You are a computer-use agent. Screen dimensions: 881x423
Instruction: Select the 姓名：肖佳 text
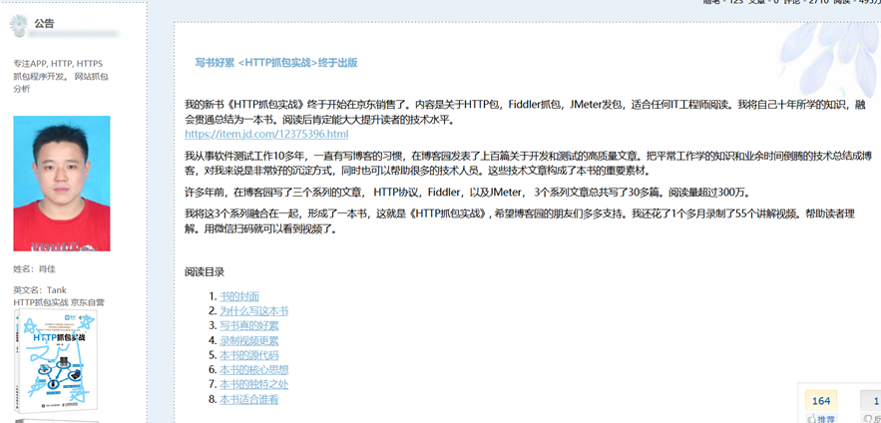(34, 269)
